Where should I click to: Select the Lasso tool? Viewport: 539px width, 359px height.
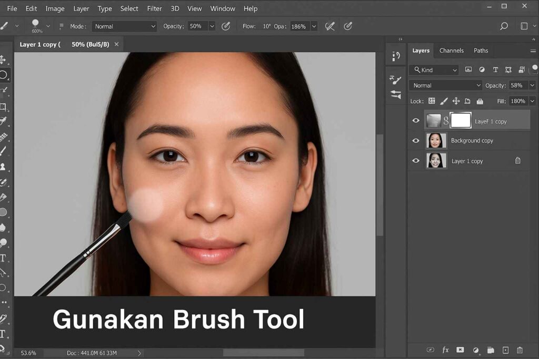(4, 90)
